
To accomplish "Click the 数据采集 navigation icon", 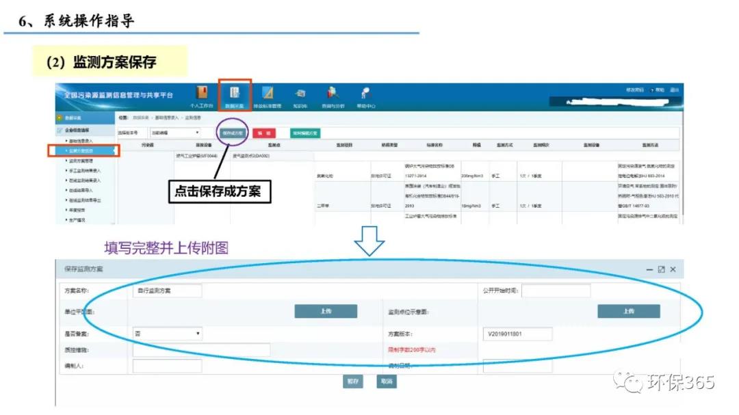I will [235, 96].
